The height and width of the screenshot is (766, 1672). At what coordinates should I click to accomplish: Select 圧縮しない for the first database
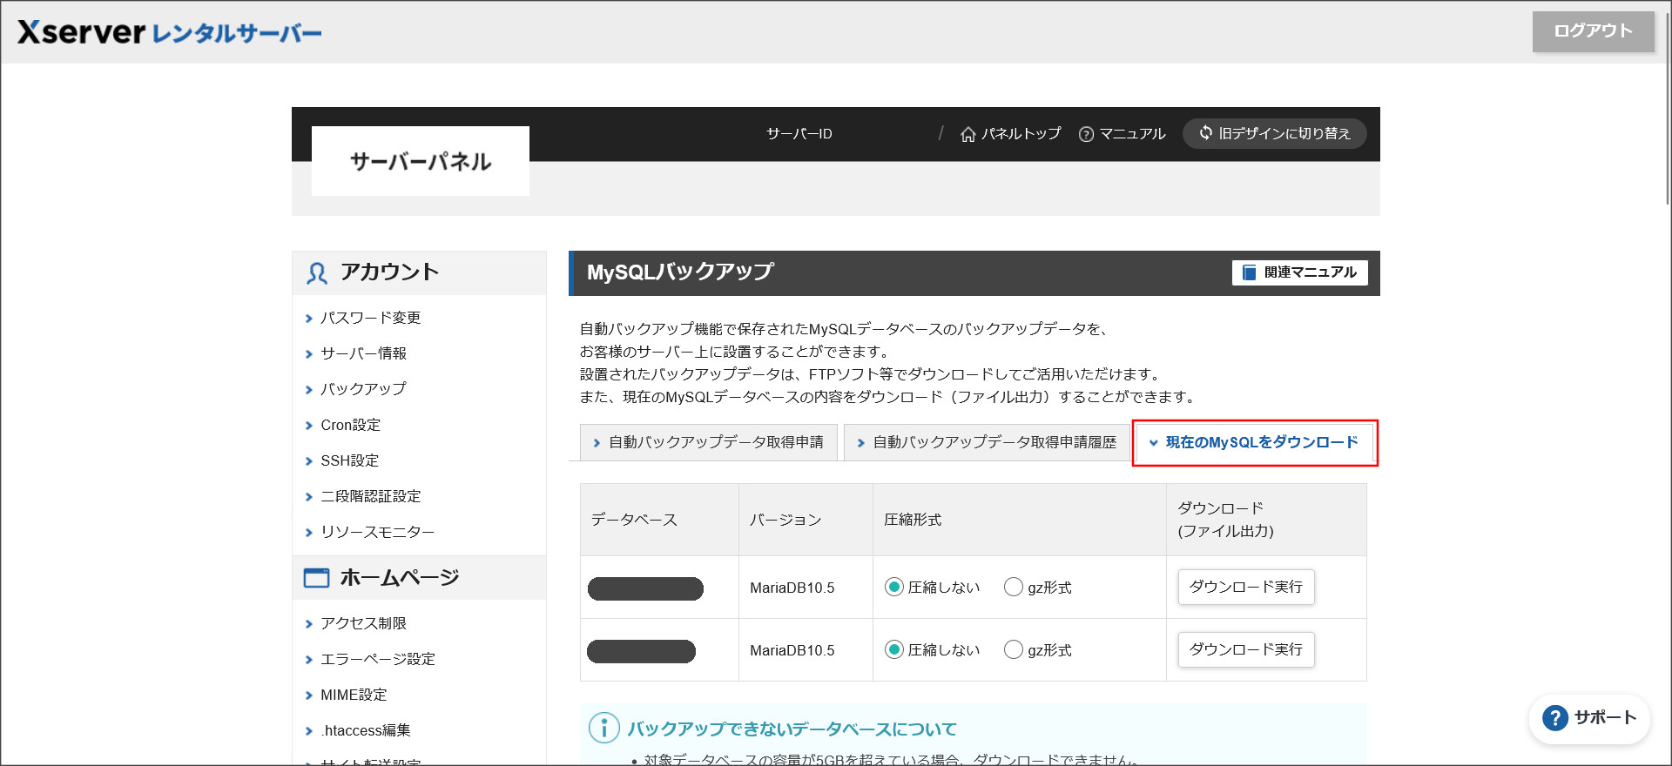pos(893,588)
